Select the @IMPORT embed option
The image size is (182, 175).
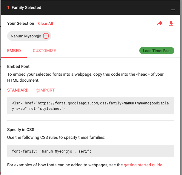pyautogui.click(x=45, y=90)
